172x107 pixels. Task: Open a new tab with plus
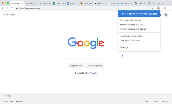coord(163,3)
